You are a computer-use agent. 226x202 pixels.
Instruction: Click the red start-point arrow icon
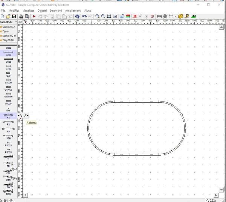click(x=34, y=17)
